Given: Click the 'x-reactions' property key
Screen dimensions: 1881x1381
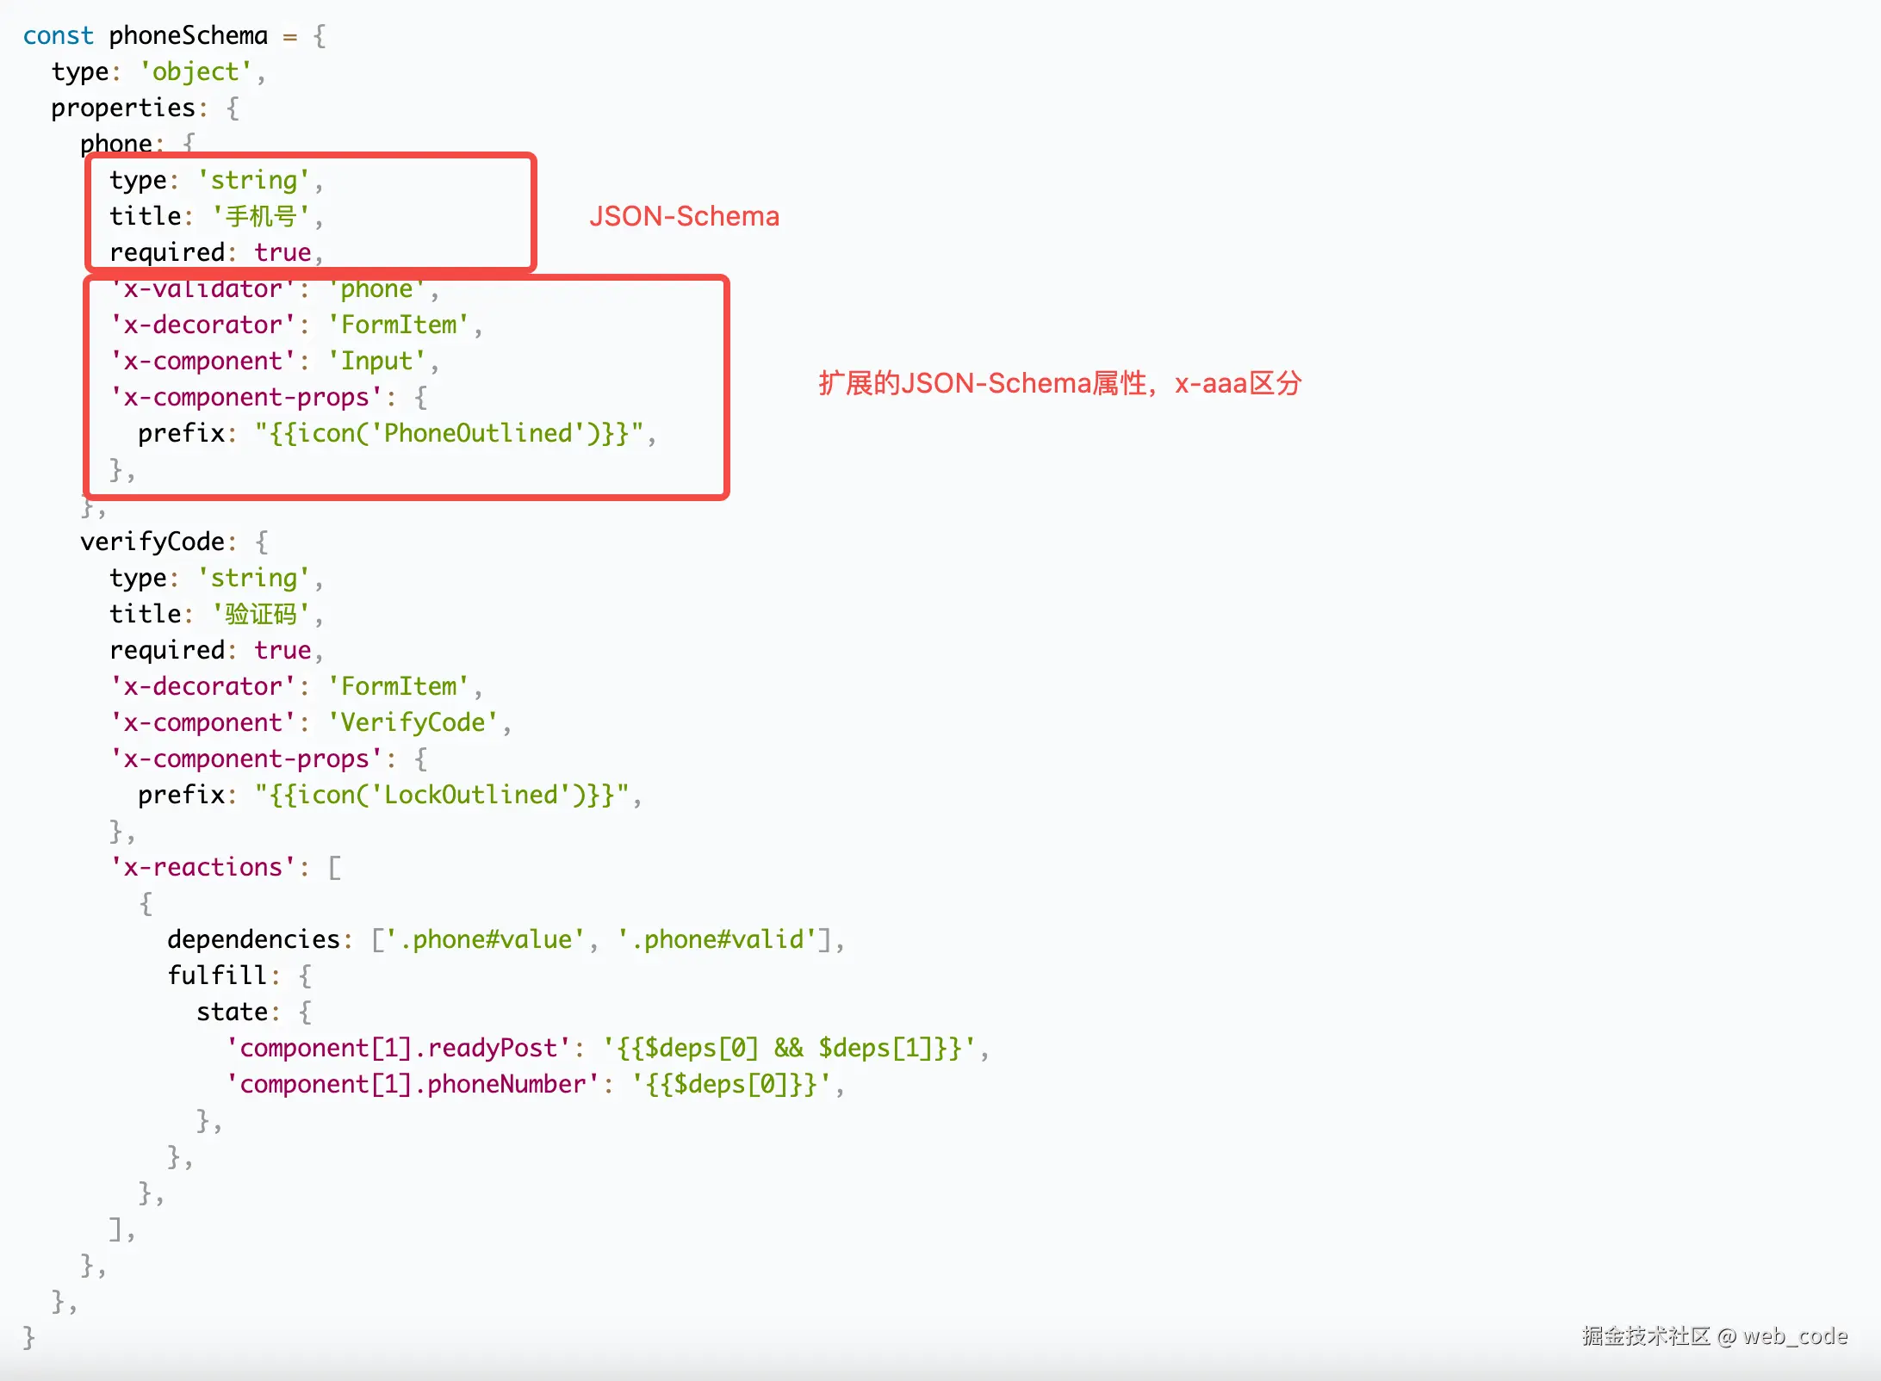Looking at the screenshot, I should (202, 867).
